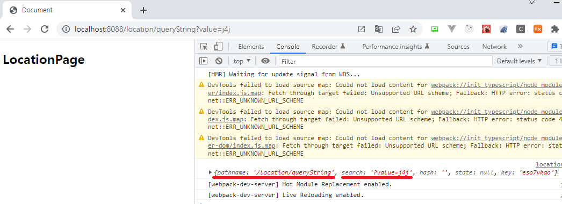Reload the current page
The image size is (562, 204).
(45, 30)
